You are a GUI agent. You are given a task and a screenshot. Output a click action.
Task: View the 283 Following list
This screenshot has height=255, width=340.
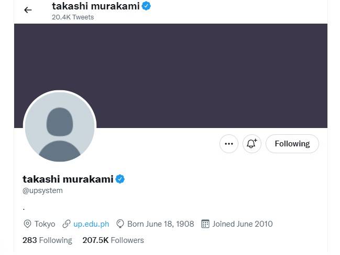(x=47, y=240)
